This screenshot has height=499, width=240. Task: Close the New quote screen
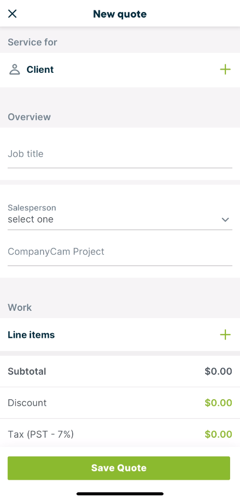pos(12,14)
